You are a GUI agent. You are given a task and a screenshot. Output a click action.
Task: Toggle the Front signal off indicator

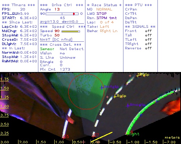point(148,31)
